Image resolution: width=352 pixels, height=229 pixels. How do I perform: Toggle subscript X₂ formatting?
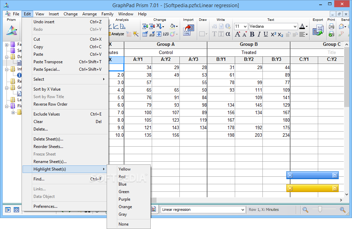[x=280, y=34]
